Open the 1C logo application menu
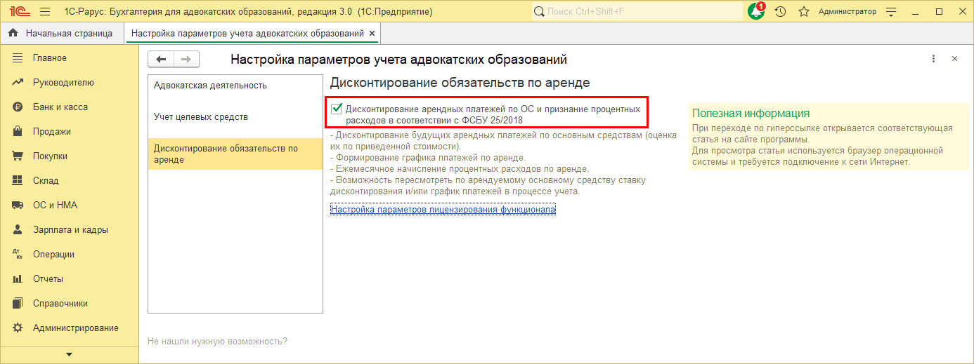The width and height of the screenshot is (974, 364). tap(17, 12)
